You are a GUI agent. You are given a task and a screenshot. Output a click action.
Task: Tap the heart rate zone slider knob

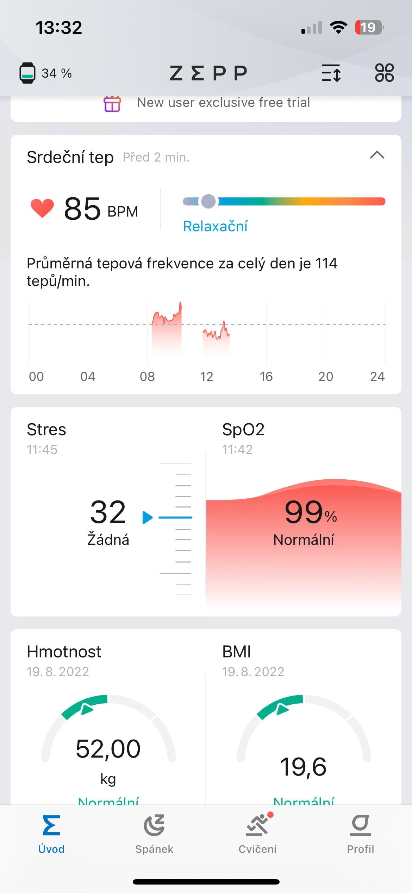[x=208, y=201]
